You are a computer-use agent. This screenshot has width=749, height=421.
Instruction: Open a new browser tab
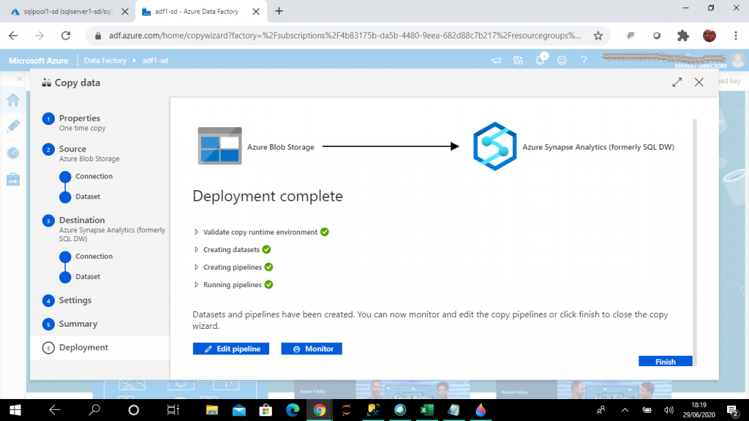coord(279,11)
